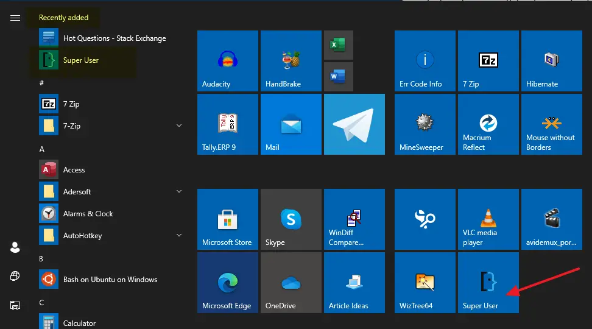Open Macrium Reflect tile
Screen dimensions: 592x329
[488, 124]
